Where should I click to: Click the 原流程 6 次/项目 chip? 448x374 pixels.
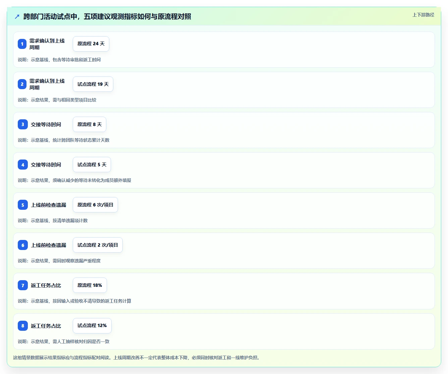point(95,205)
